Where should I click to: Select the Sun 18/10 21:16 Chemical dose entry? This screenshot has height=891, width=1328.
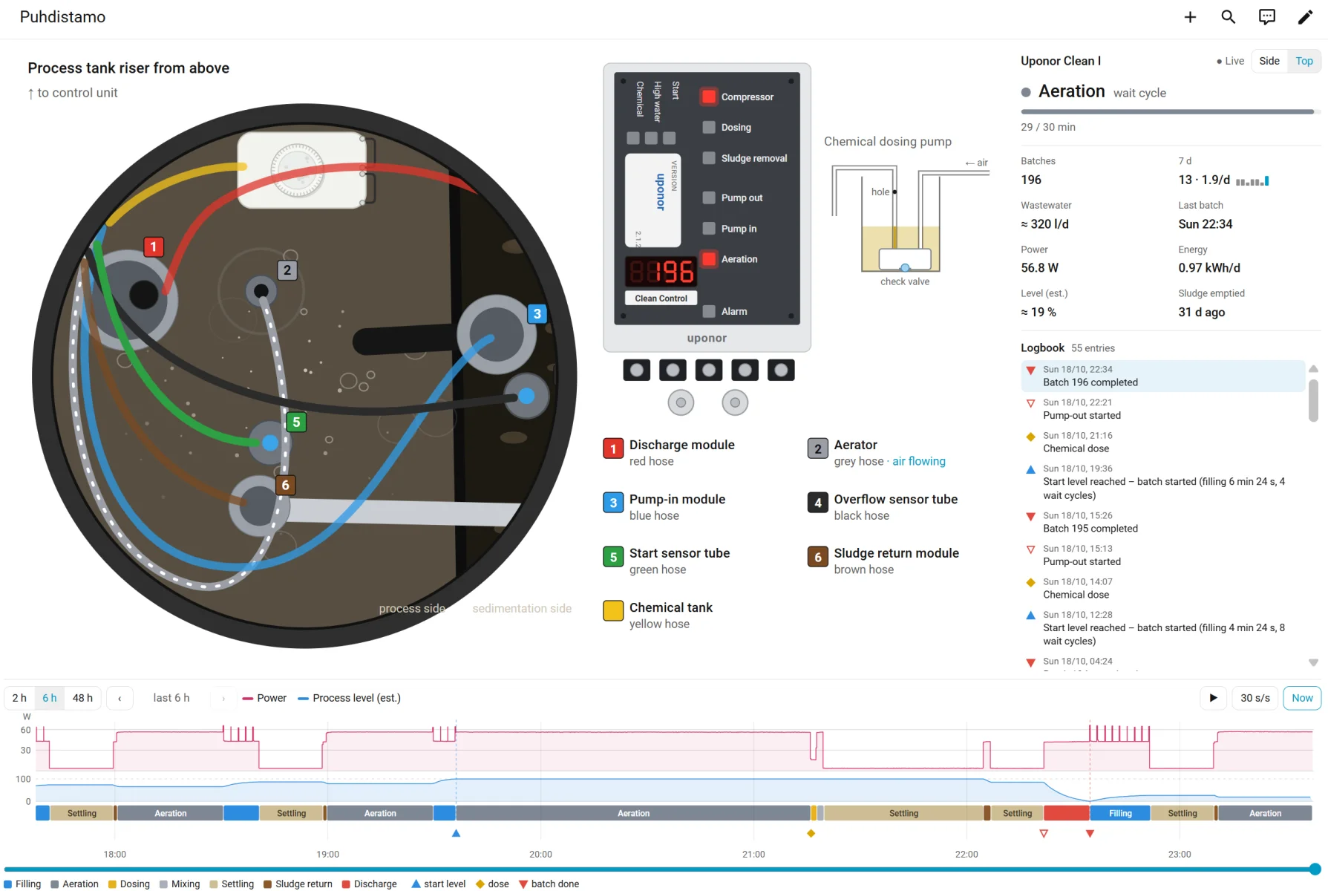pyautogui.click(x=1162, y=442)
